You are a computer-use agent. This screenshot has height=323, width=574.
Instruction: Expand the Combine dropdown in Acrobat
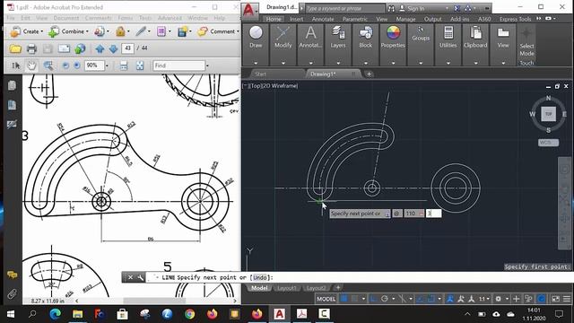click(x=87, y=31)
